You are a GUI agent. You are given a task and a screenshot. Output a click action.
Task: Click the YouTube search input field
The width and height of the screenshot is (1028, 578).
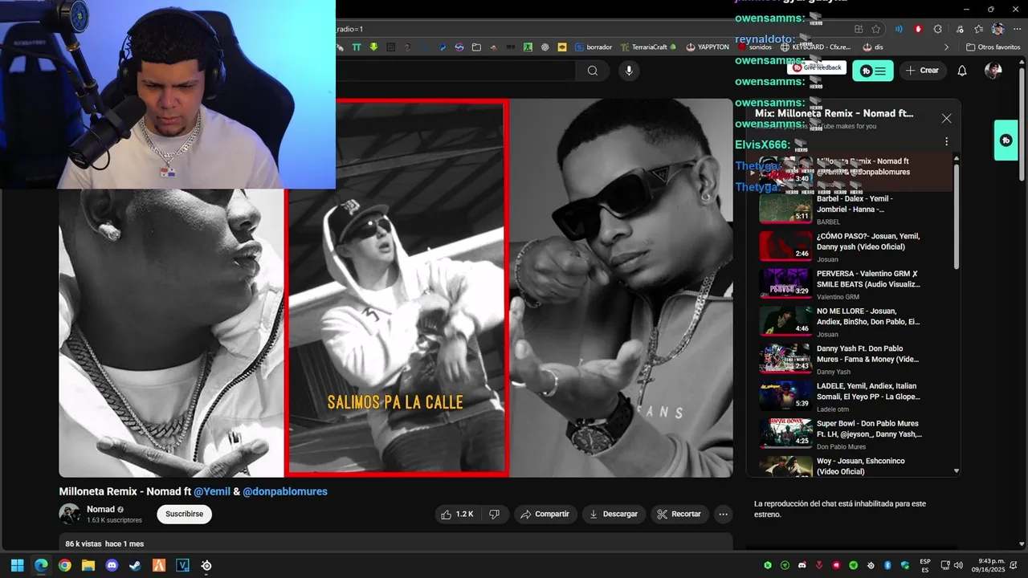pos(455,71)
